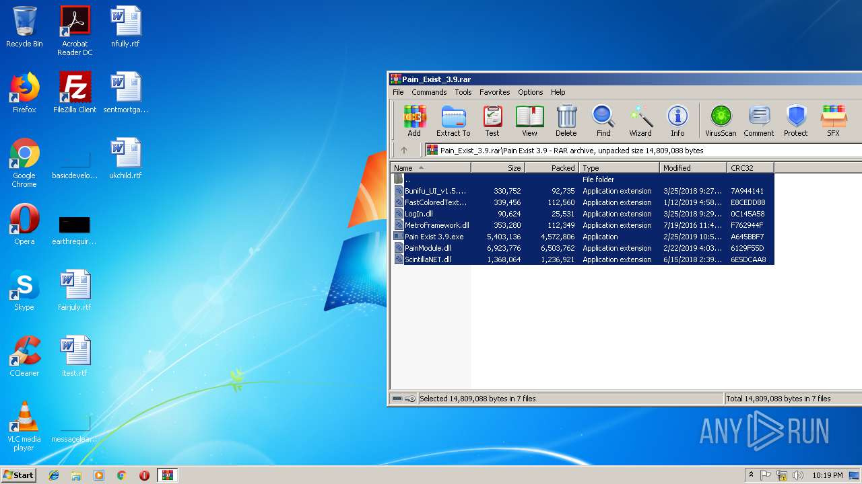This screenshot has width=862, height=484.
Task: Open ltest.rtf document
Action: (75, 356)
